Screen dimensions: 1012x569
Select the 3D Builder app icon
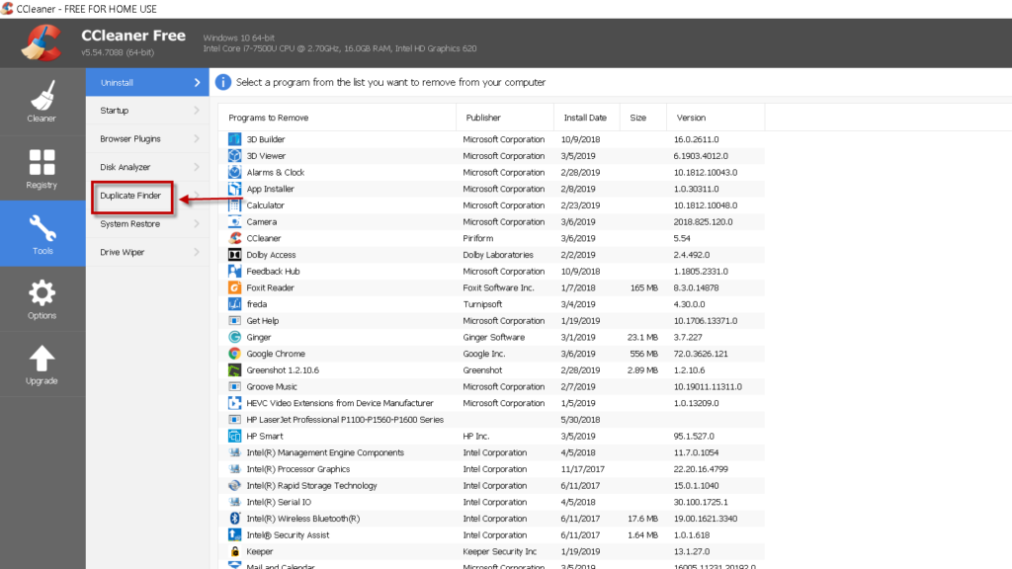(235, 139)
